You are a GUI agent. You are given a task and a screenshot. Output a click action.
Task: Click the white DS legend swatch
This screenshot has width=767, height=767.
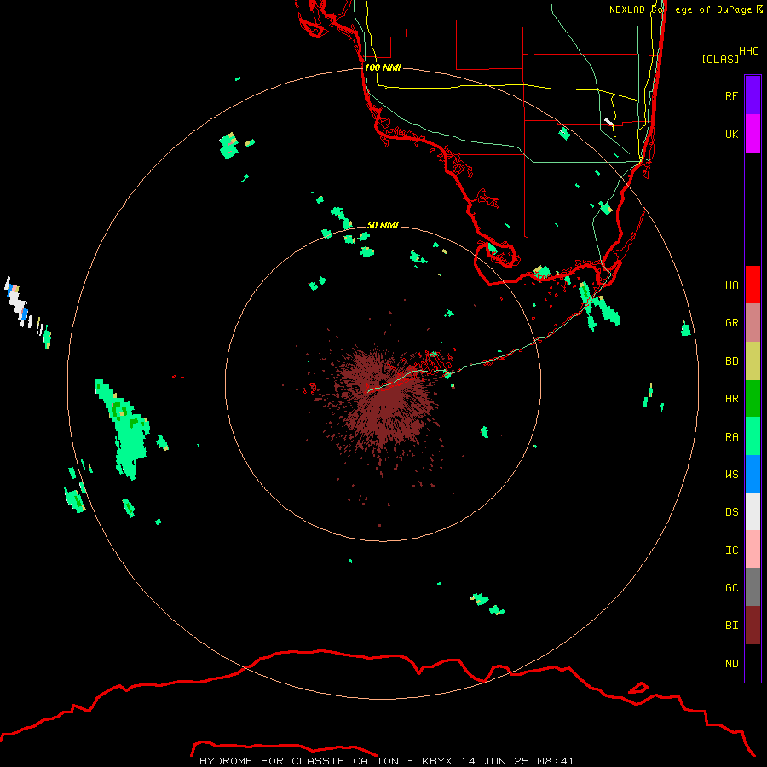753,511
